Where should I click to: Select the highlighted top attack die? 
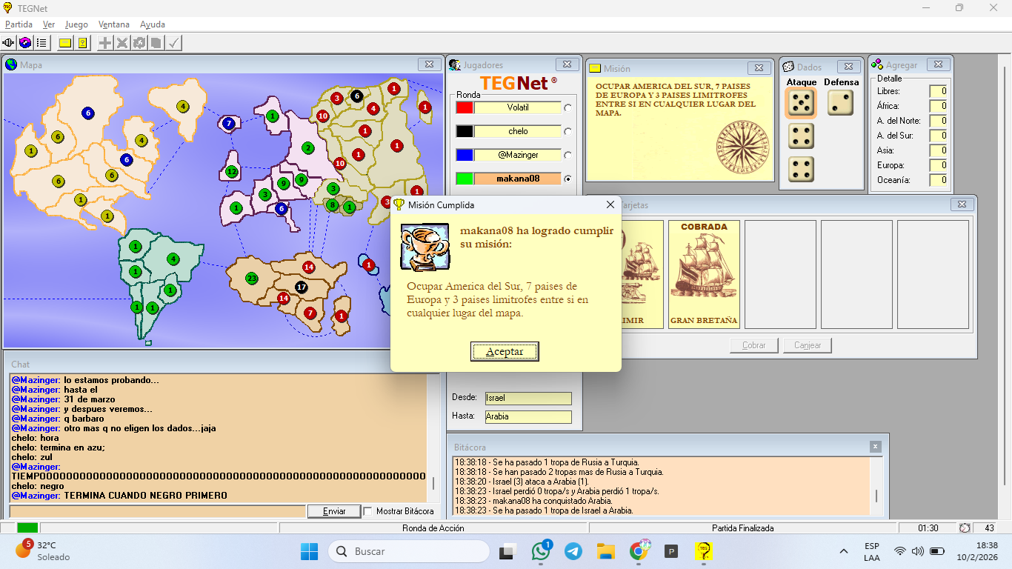(x=801, y=104)
